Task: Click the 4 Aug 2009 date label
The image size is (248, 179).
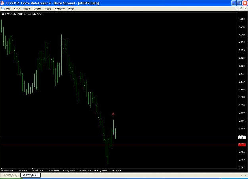Action: click(x=69, y=170)
